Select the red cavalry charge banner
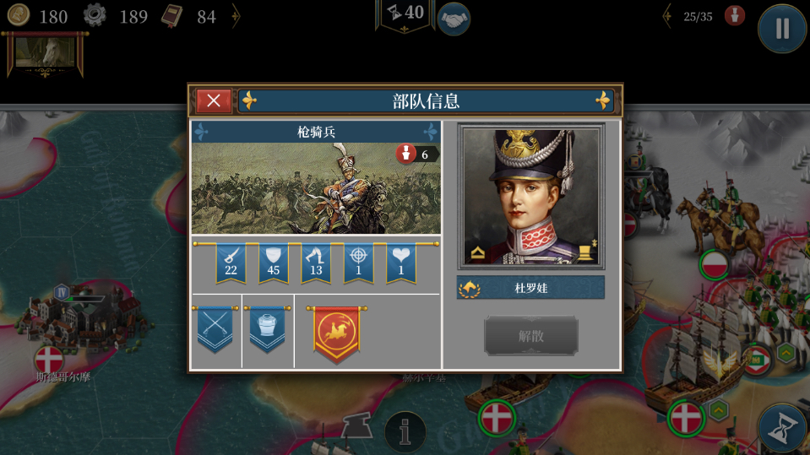The height and width of the screenshot is (455, 810). (336, 333)
